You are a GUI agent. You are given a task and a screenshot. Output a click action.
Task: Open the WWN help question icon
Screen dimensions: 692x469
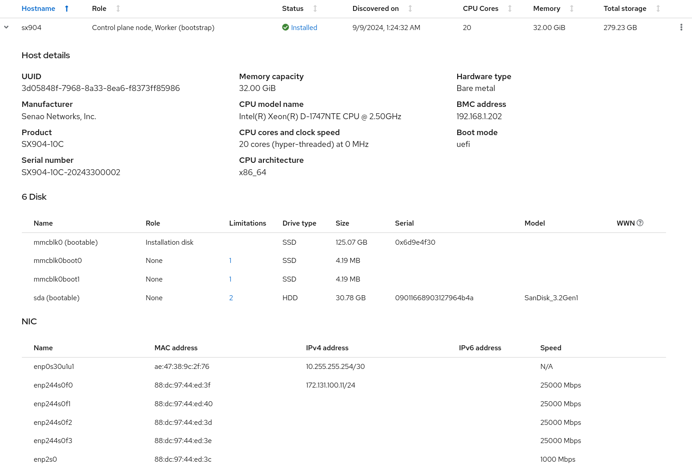[640, 223]
